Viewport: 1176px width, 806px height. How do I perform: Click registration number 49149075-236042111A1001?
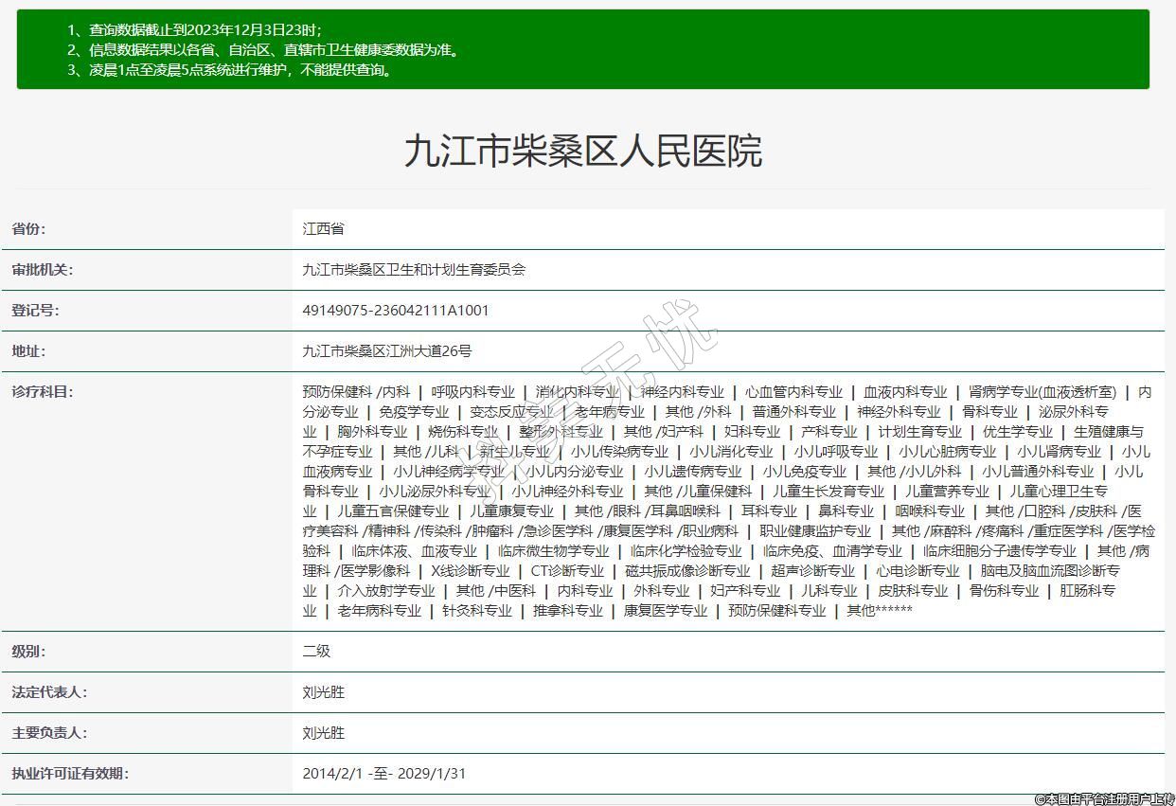(396, 311)
